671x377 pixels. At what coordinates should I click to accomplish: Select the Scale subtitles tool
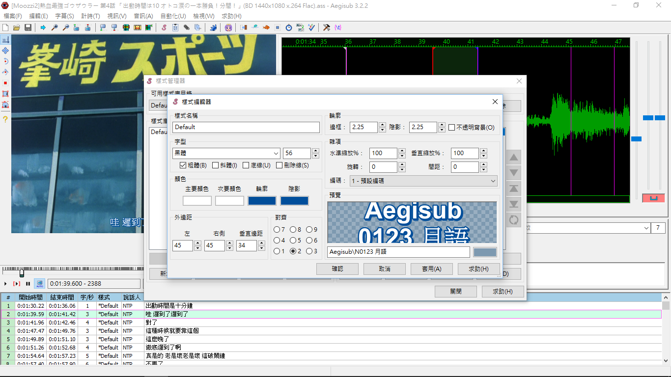5,83
